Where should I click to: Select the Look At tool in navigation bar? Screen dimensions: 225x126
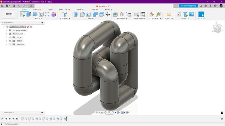click(x=102, y=112)
